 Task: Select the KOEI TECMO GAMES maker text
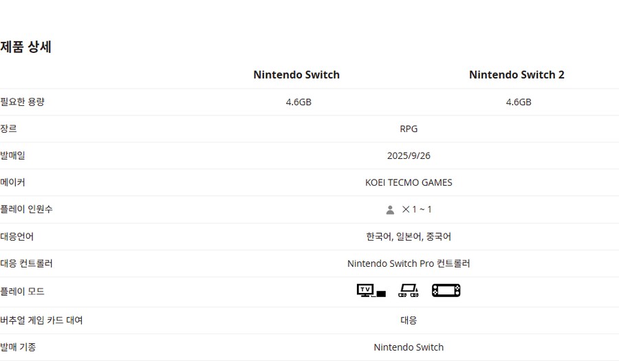409,183
